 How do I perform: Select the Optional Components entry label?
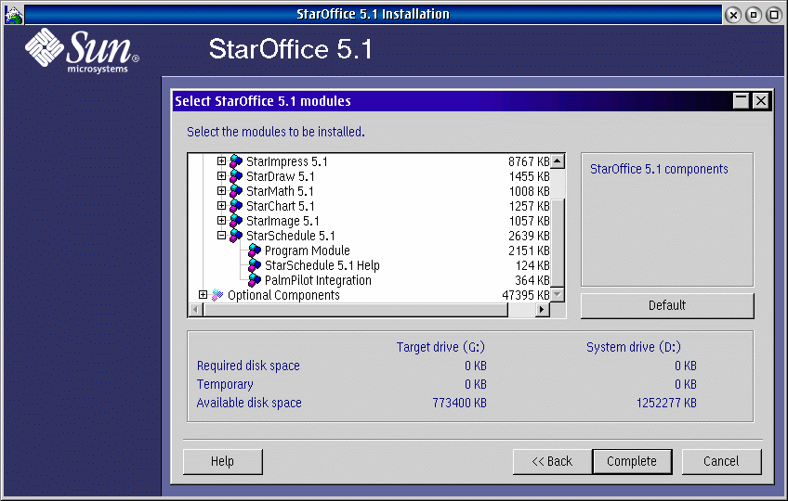(x=283, y=295)
